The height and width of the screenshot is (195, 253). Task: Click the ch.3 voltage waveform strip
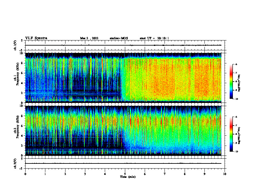pos(125,163)
